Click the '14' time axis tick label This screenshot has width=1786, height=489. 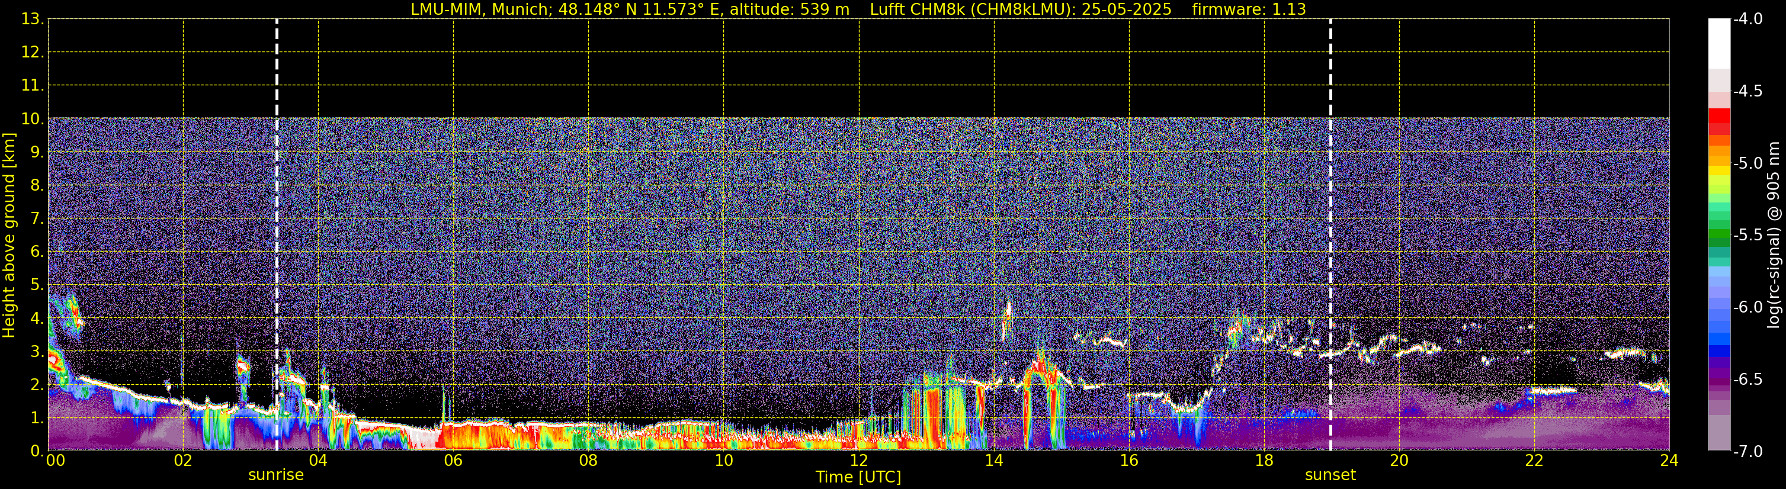click(x=993, y=461)
